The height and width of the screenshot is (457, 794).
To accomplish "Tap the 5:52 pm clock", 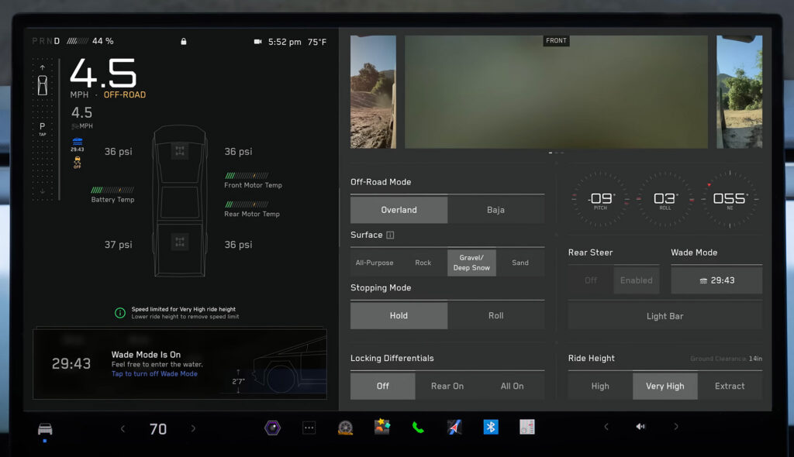I will [x=285, y=42].
